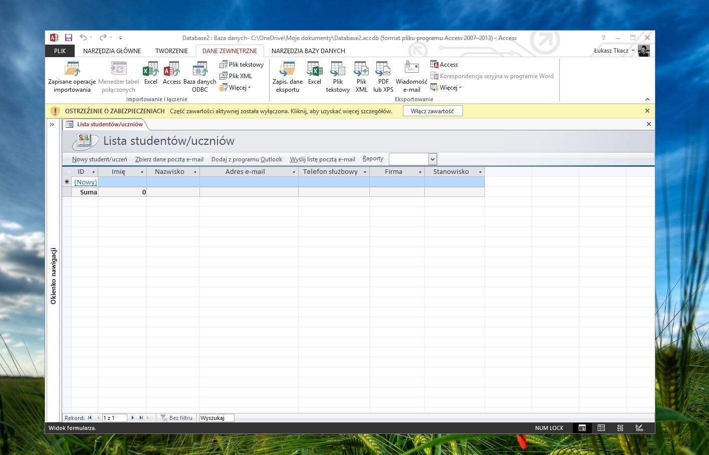This screenshot has height=455, width=709.
Task: Click Wyślij listę pocztą e-mail
Action: coord(323,159)
